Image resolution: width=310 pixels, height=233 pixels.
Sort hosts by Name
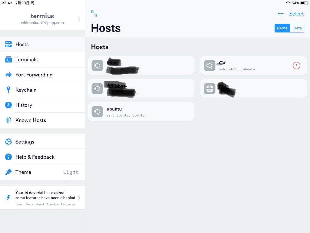pyautogui.click(x=282, y=28)
